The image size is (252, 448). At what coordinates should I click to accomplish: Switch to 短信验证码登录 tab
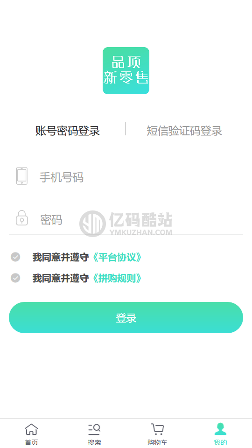click(184, 131)
